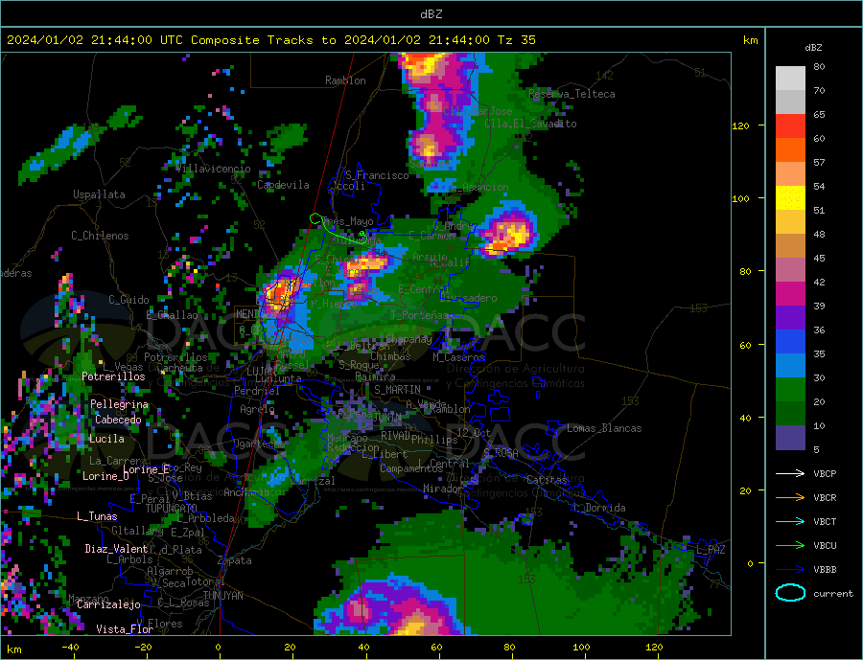Click the 'L_Tunas' map label
The width and height of the screenshot is (863, 660).
pos(97,516)
